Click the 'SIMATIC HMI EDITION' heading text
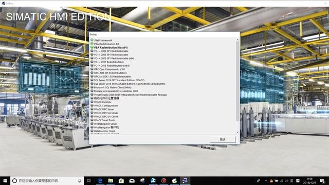Image resolution: width=329 pixels, height=185 pixels. pyautogui.click(x=58, y=17)
